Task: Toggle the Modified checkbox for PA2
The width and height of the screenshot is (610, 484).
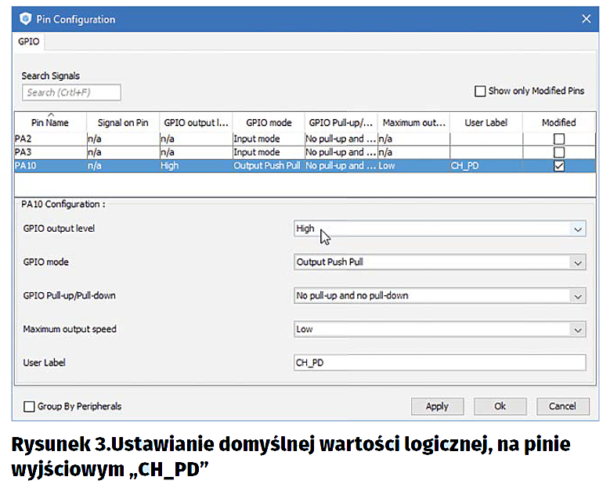Action: pyautogui.click(x=558, y=139)
